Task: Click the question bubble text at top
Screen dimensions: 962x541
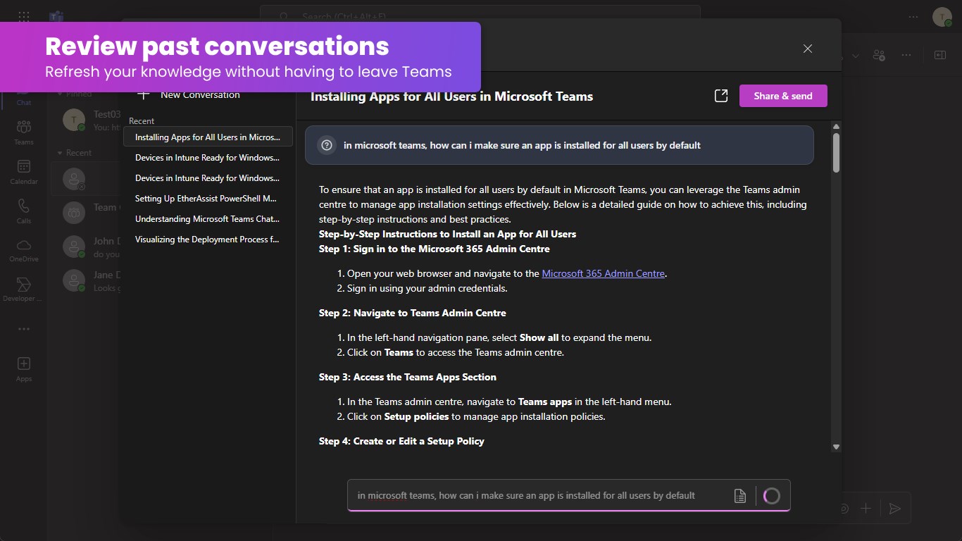Action: pyautogui.click(x=522, y=145)
